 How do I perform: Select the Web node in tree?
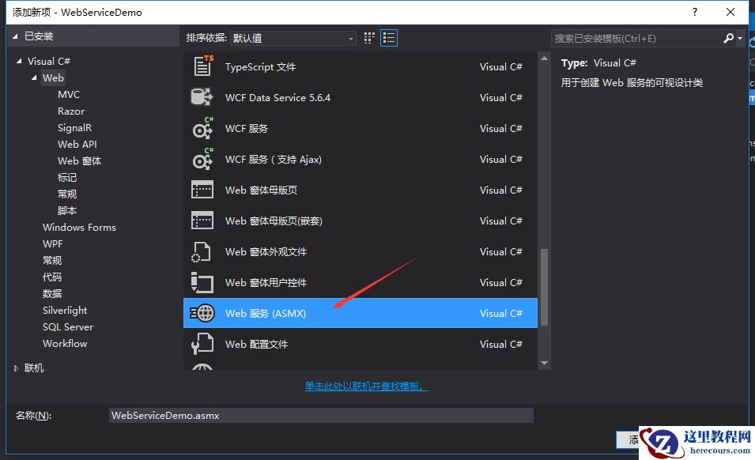53,78
